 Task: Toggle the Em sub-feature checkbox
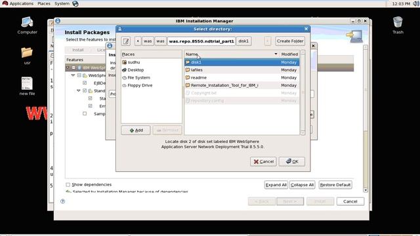coord(91,106)
